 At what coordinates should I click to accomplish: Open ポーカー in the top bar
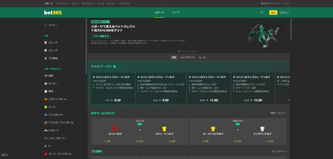pos(112,3)
